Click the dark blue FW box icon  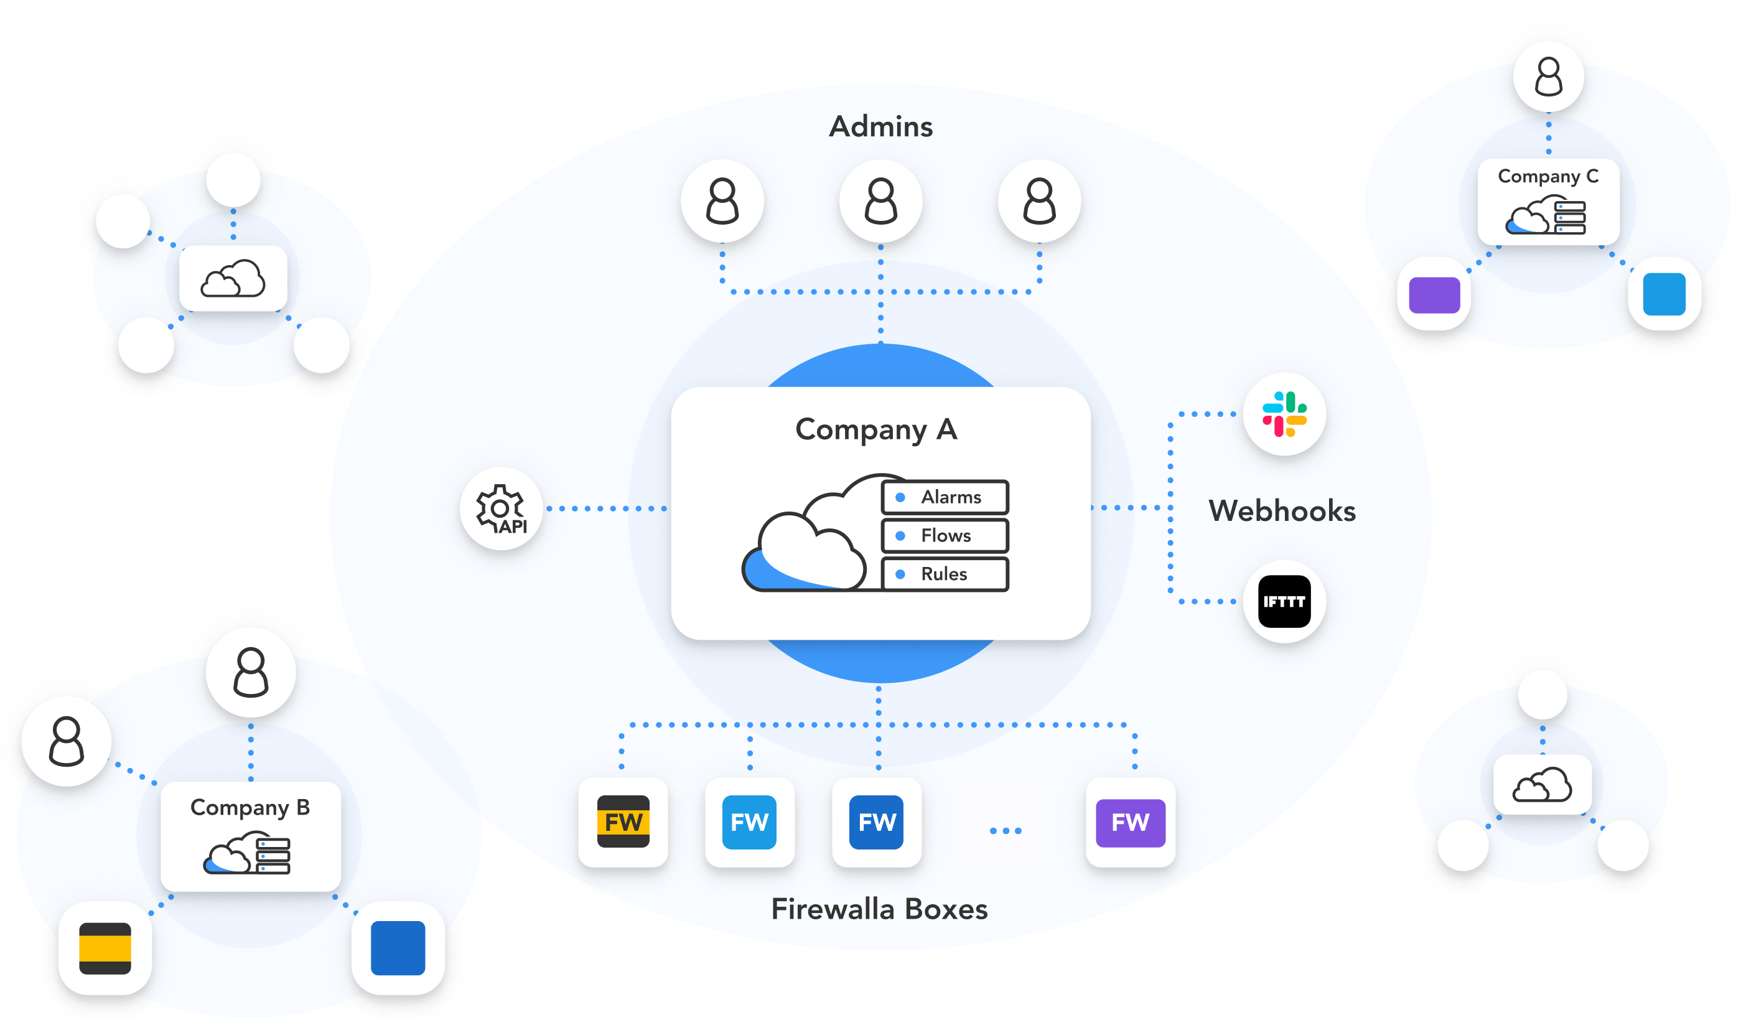tap(876, 822)
